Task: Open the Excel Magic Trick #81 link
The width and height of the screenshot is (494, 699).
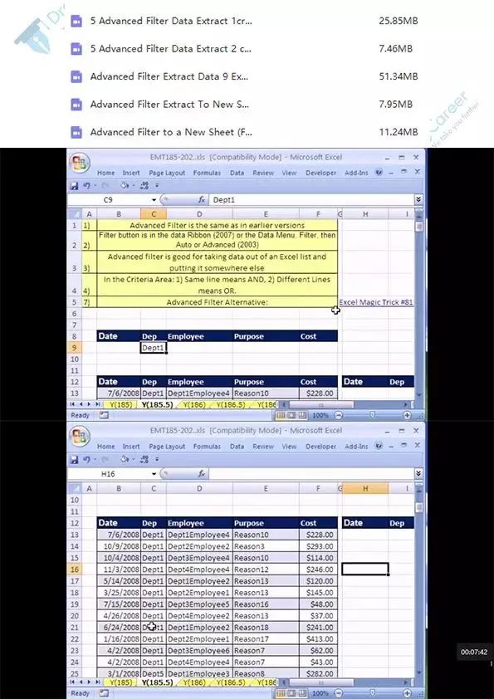Action: click(376, 302)
